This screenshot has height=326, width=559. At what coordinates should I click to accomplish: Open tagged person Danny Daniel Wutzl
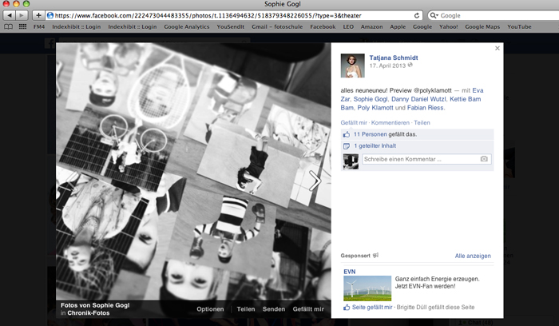tap(418, 99)
